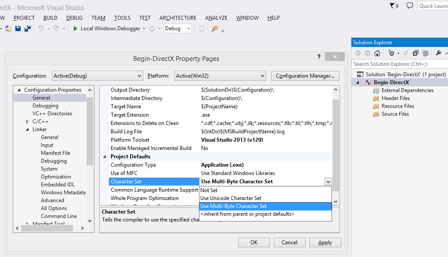Screen dimensions: 448x257
Task: Select 'Manifest File' under Linker
Action: (55, 153)
